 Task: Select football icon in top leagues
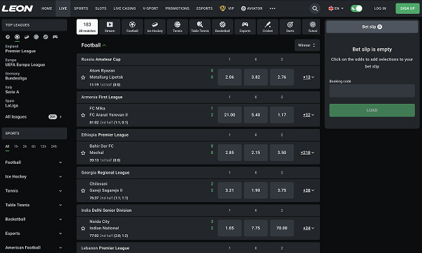(17, 37)
